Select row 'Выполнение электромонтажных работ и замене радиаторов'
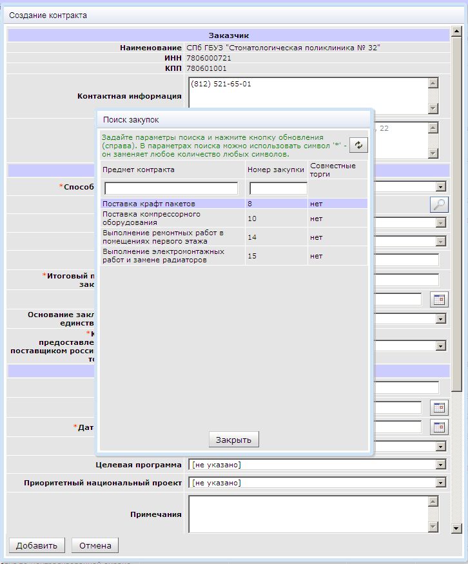Image resolution: width=468 pixels, height=564 pixels. coord(234,256)
